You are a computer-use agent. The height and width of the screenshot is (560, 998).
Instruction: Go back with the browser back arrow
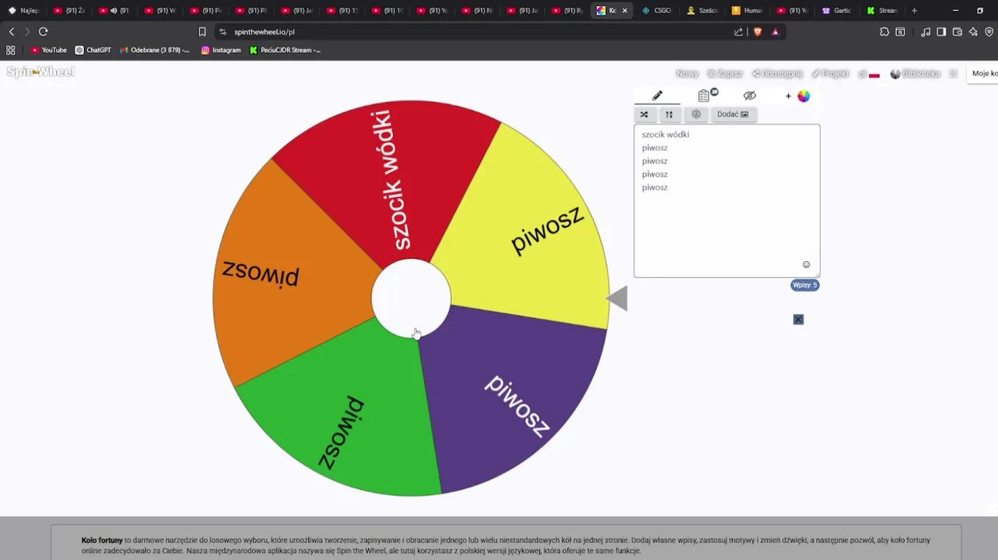click(12, 32)
